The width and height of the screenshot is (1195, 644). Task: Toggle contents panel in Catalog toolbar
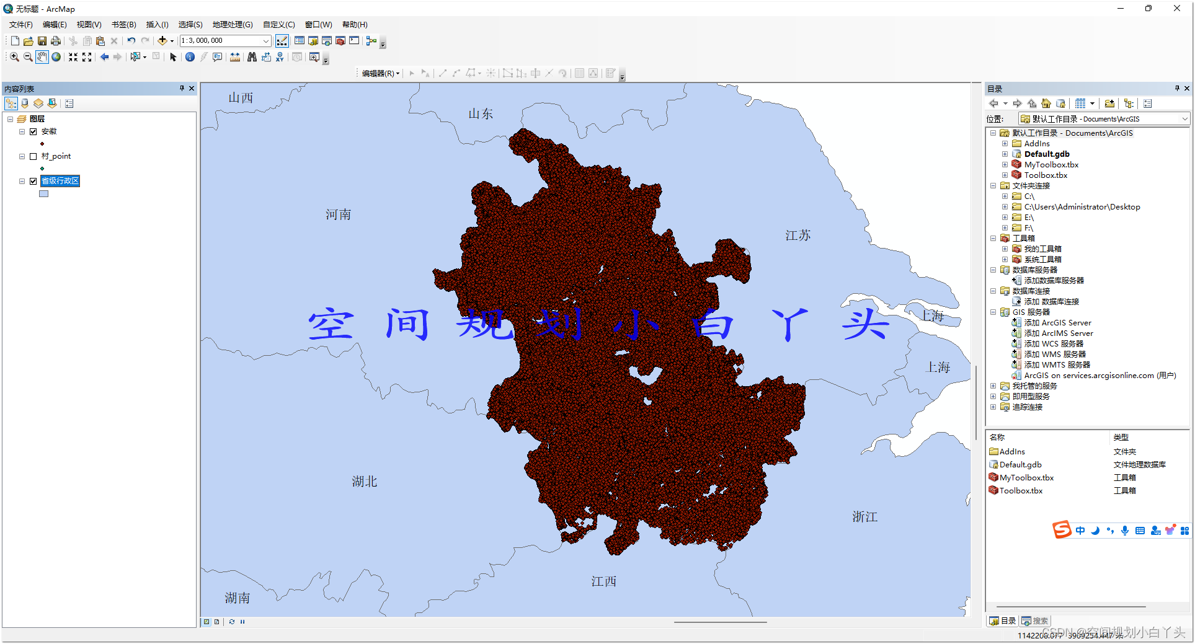click(1129, 104)
